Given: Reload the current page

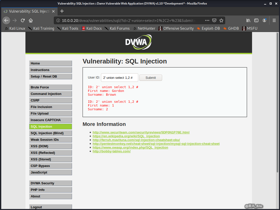Looking at the screenshot, I should [23, 21].
